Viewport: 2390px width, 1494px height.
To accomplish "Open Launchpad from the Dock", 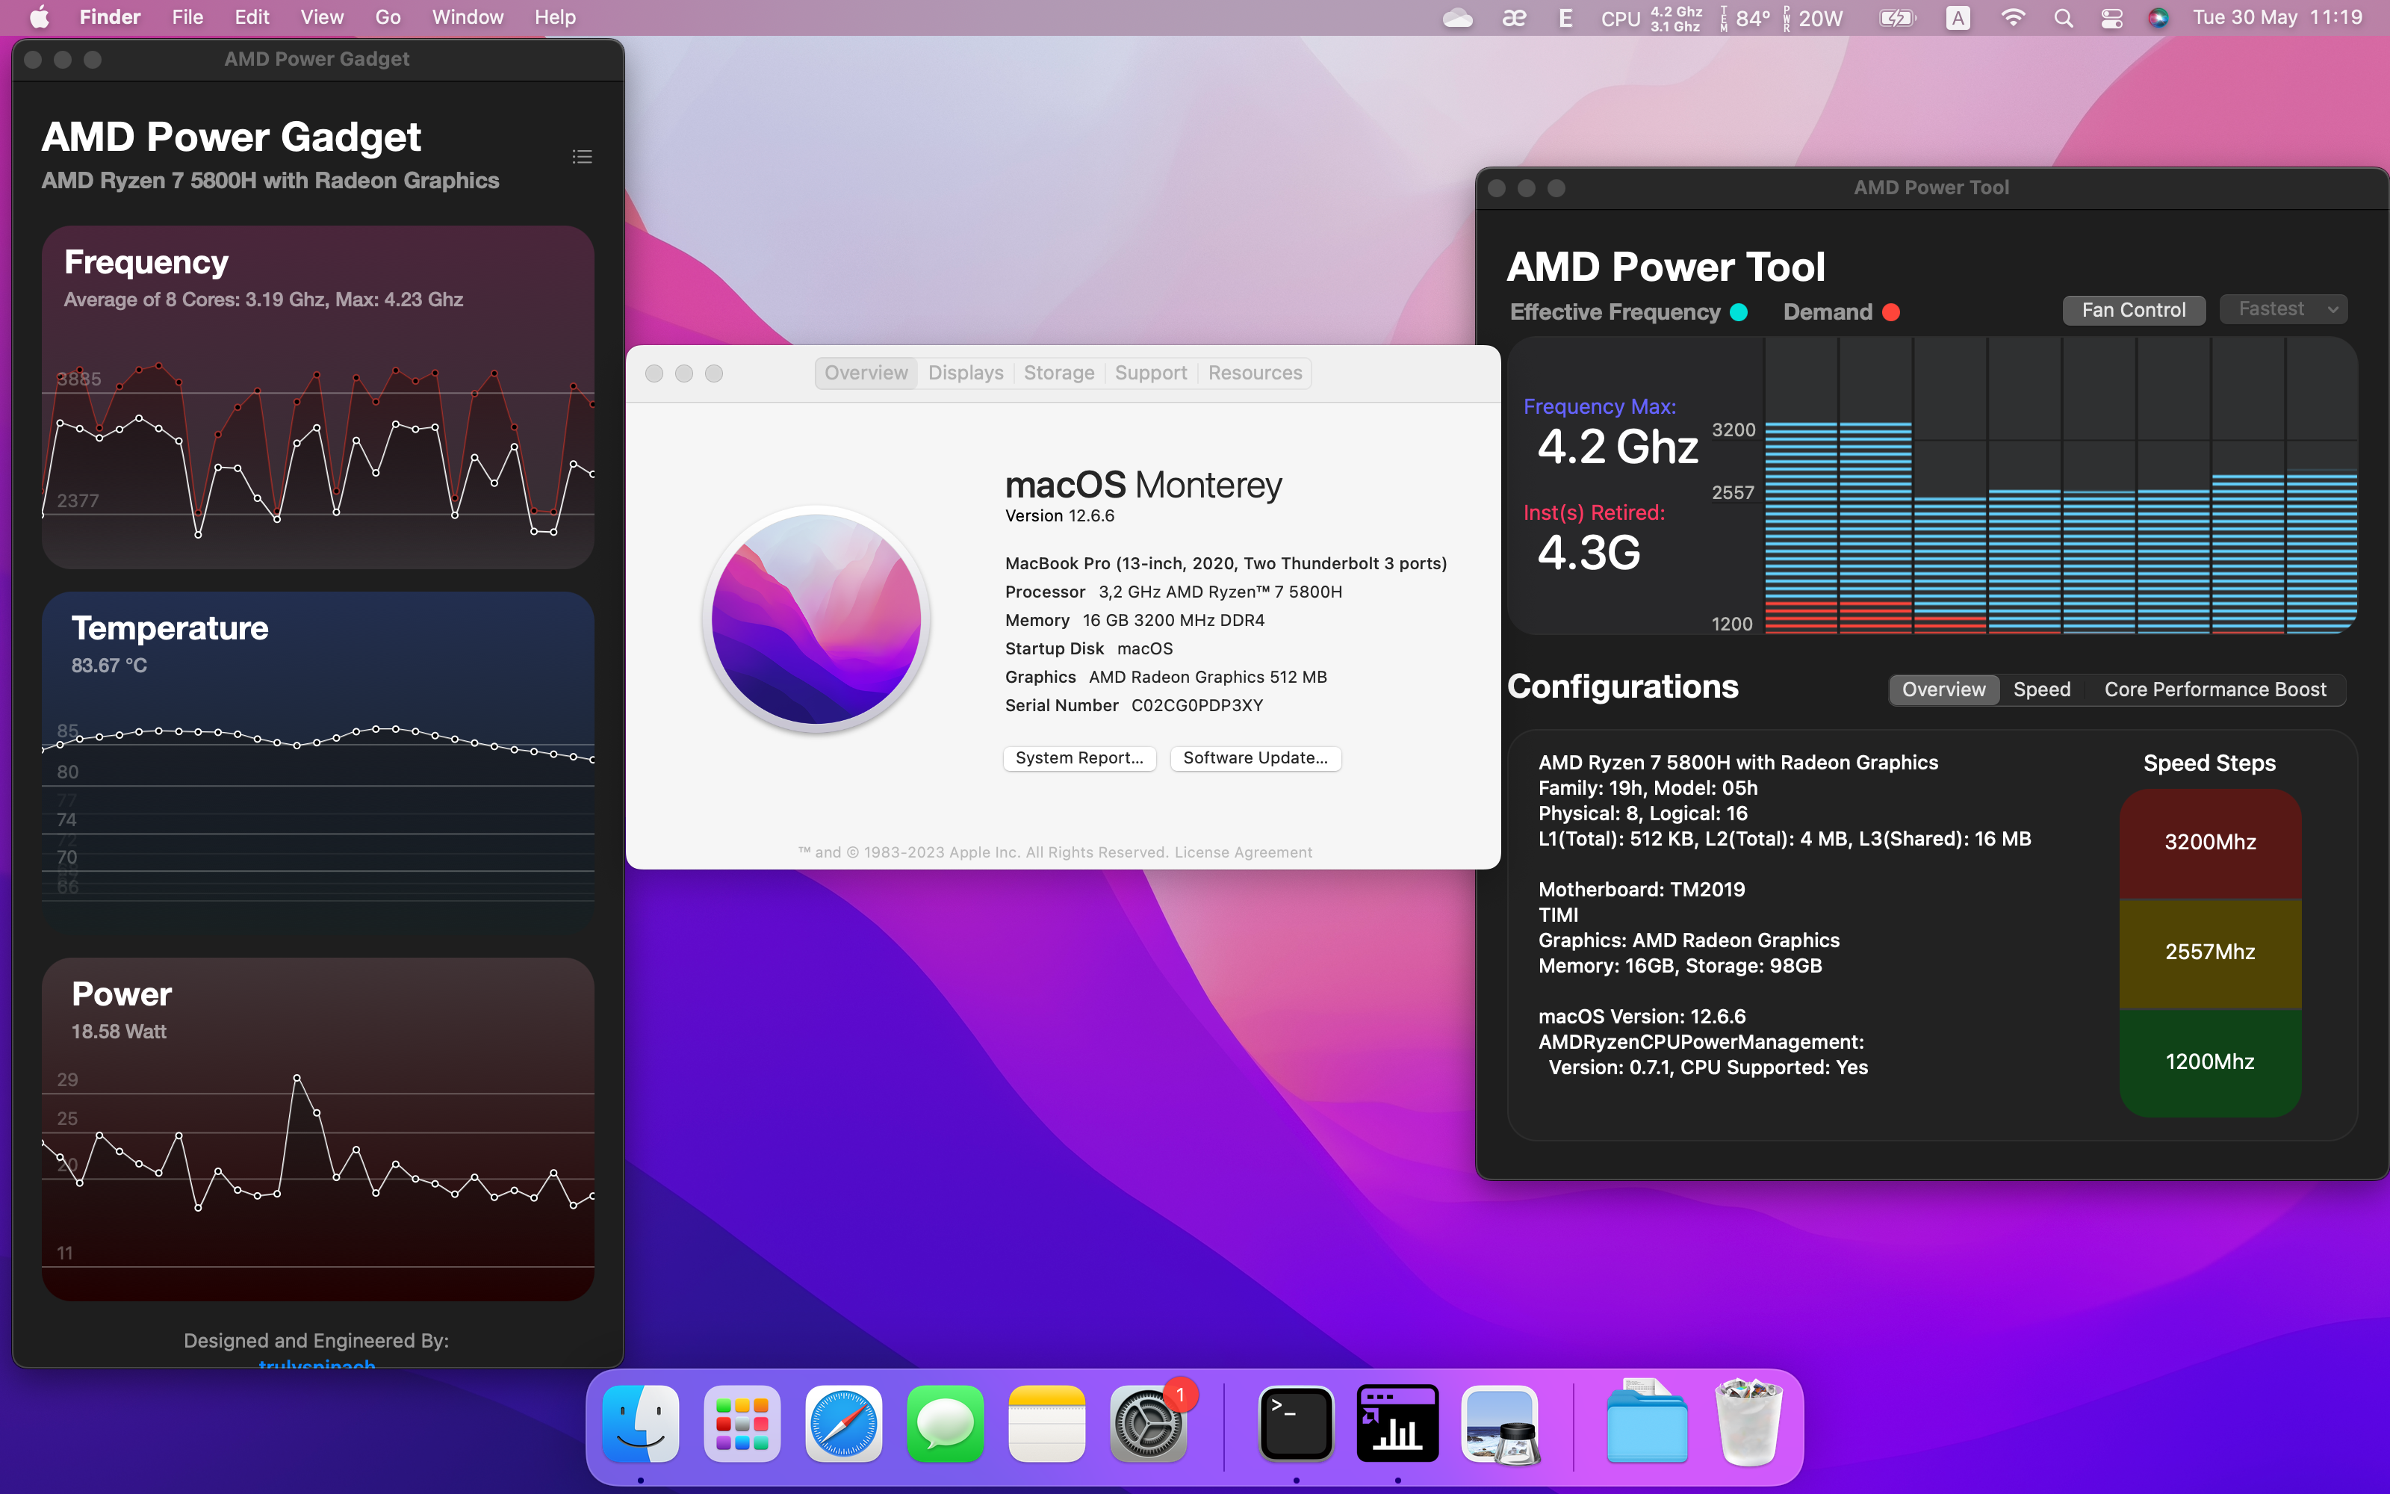I will 742,1424.
